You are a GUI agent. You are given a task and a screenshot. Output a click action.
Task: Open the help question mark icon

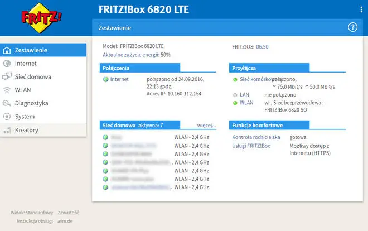[352, 27]
